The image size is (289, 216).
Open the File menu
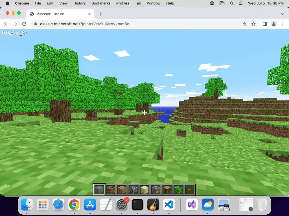pyautogui.click(x=38, y=3)
